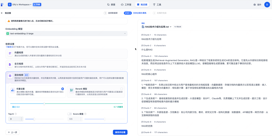Image resolution: width=272 pixels, height=136 pixels.
Task: Click the Score 阈值 stepper arrows
Action: [x=81, y=119]
